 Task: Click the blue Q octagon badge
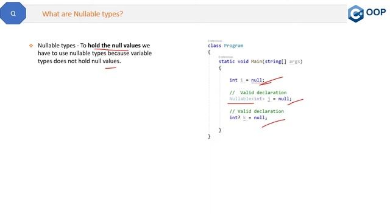pos(13,13)
